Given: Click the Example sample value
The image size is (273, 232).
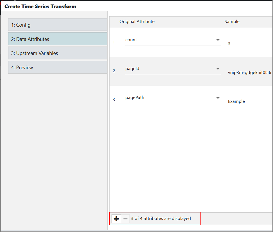Looking at the screenshot, I should 236,101.
